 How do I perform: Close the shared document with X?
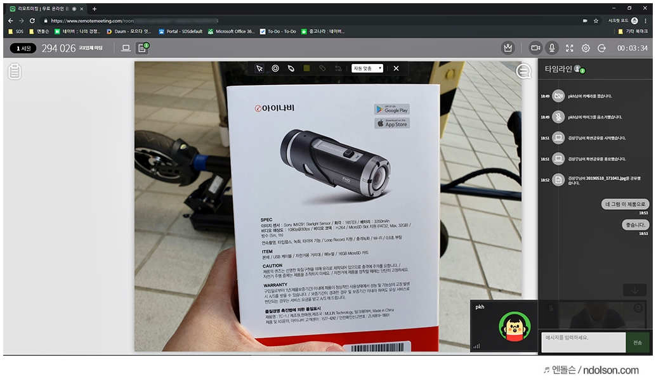tap(396, 68)
